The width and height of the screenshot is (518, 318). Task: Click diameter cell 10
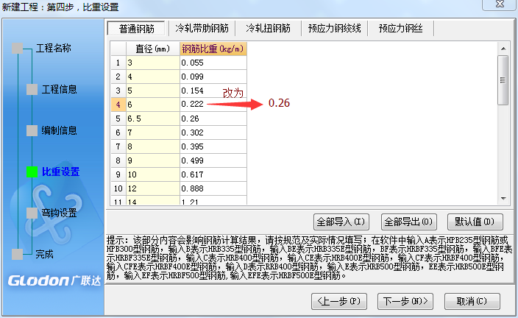pyautogui.click(x=153, y=174)
